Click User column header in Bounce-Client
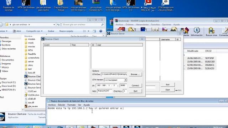This screenshot has height=128, width=228. [x=119, y=45]
